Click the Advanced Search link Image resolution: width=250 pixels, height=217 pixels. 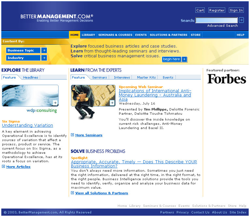coord(222,25)
